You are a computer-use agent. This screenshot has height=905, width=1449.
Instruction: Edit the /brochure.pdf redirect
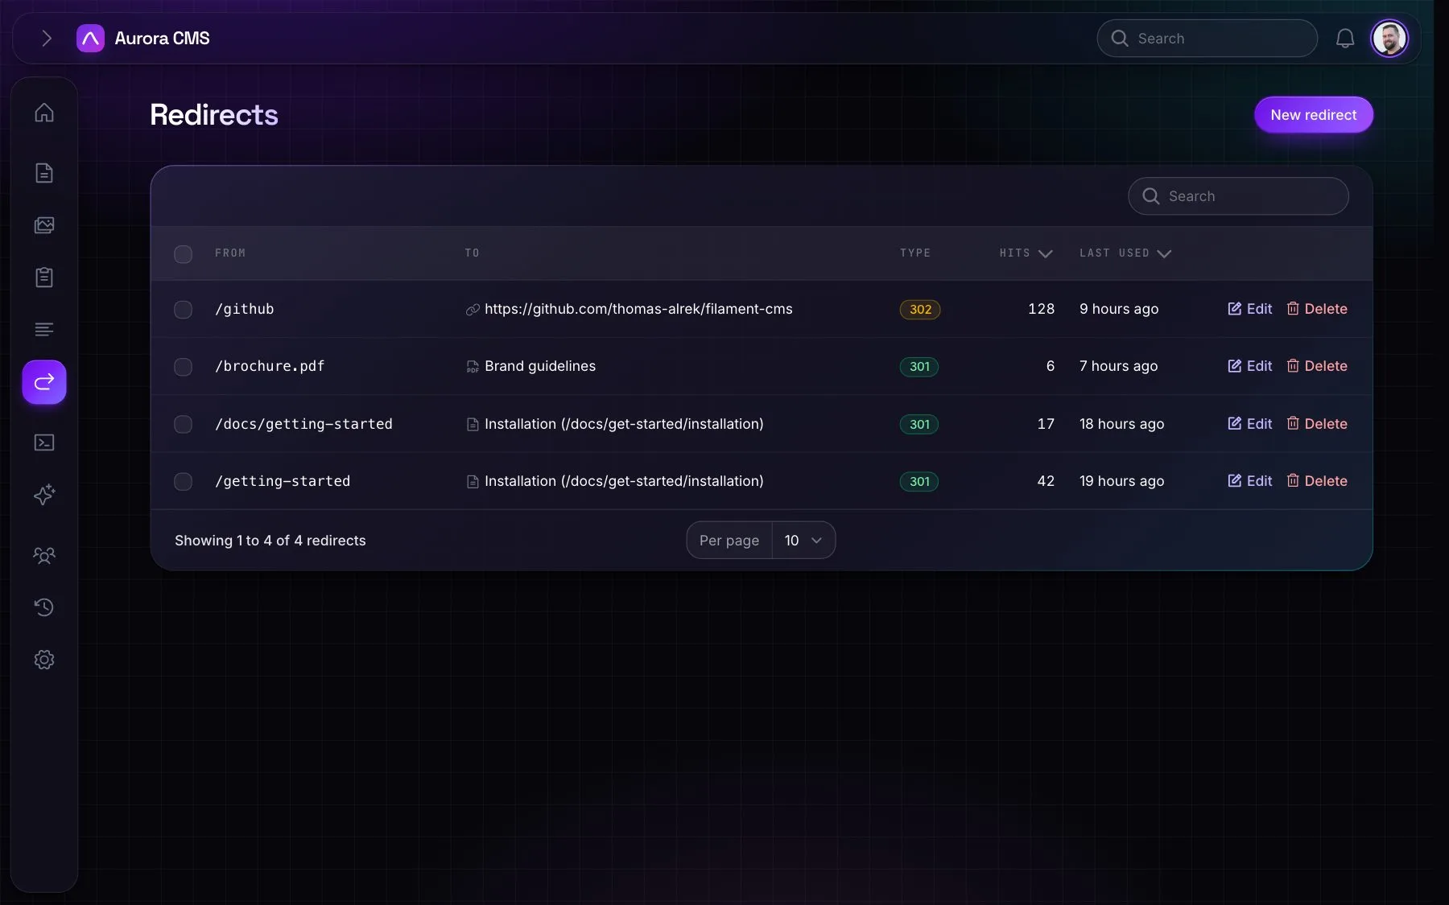point(1249,366)
